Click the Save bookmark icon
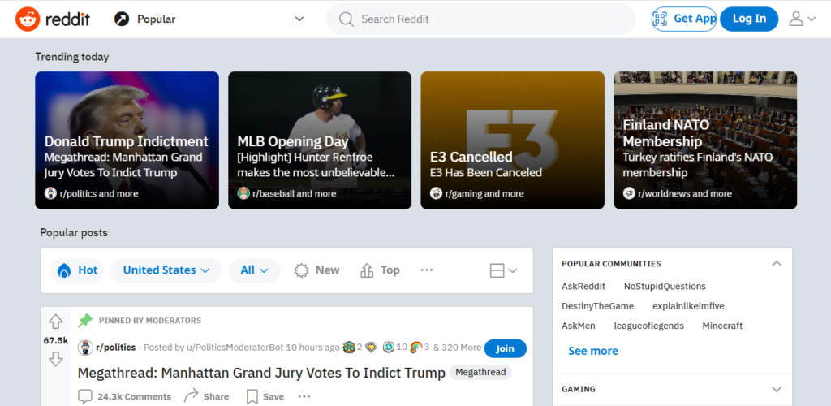 (252, 396)
